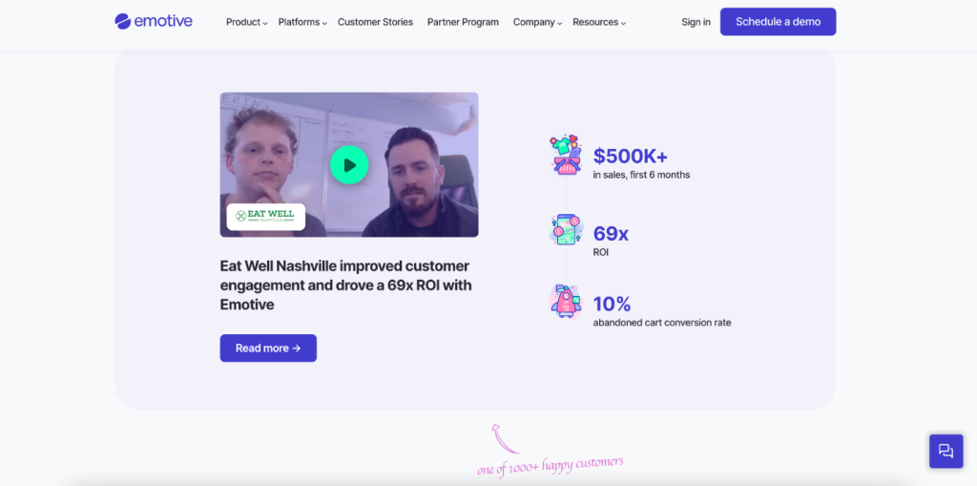Click the $500K+ statistic
Screen dimensions: 977x486
tap(631, 156)
